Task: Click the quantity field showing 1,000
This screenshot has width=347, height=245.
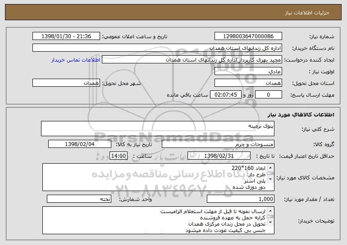Action: click(241, 199)
